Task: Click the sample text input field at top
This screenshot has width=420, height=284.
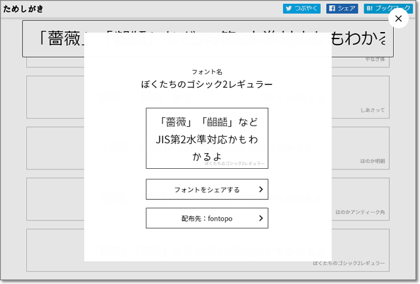Action: [x=52, y=38]
